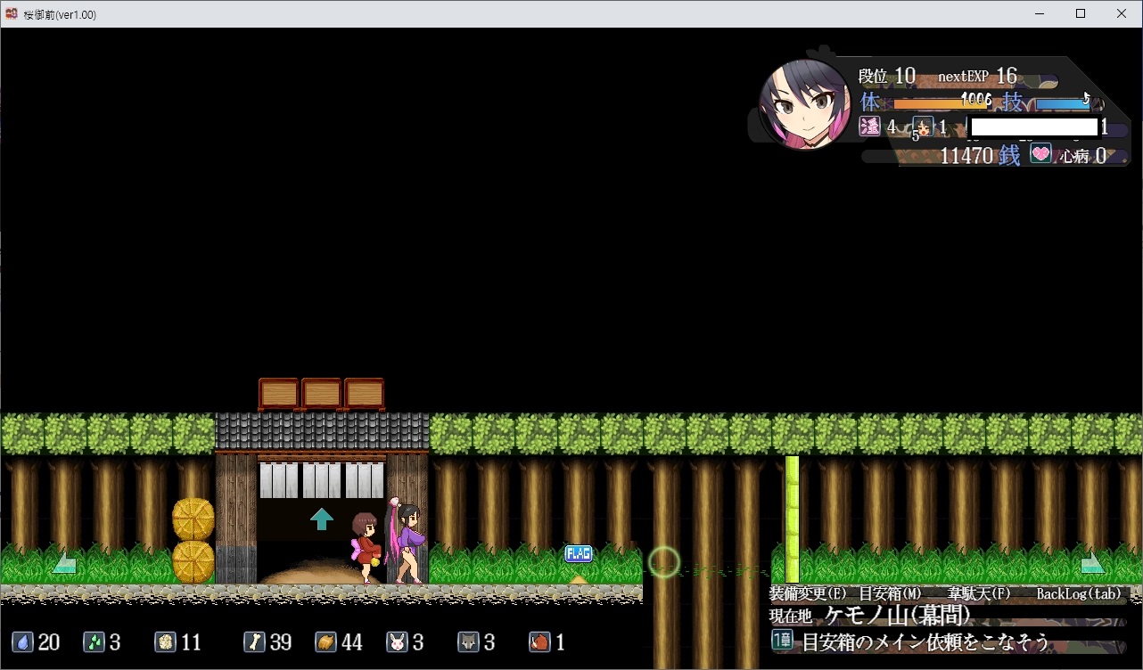Click the pink heart 心病 icon
1143x670 pixels.
(x=1040, y=153)
